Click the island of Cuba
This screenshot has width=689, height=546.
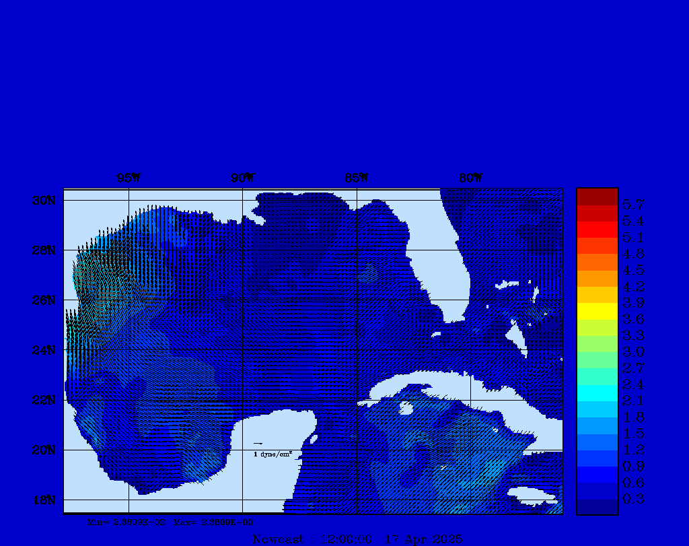pos(444,387)
